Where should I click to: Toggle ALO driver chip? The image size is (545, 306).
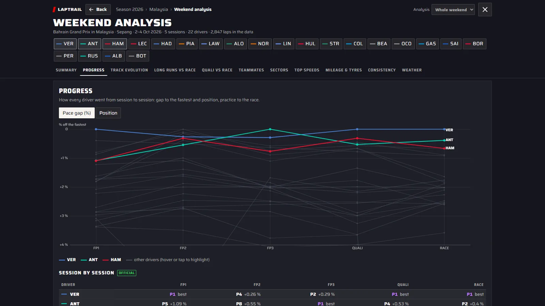tap(236, 44)
